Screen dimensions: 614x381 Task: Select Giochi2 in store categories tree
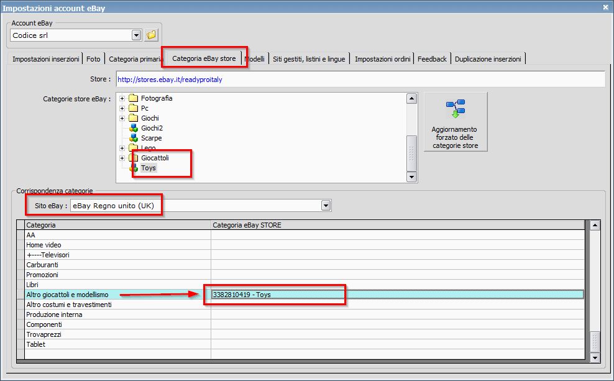pyautogui.click(x=152, y=128)
